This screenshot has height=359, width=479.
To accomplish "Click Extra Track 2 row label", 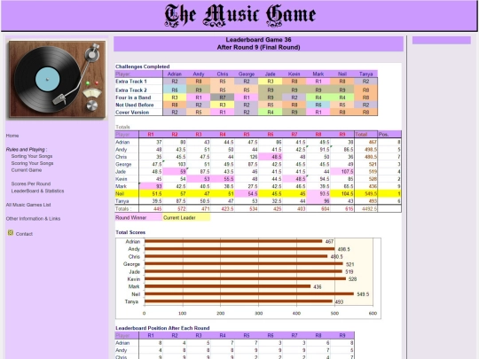I will (x=131, y=90).
